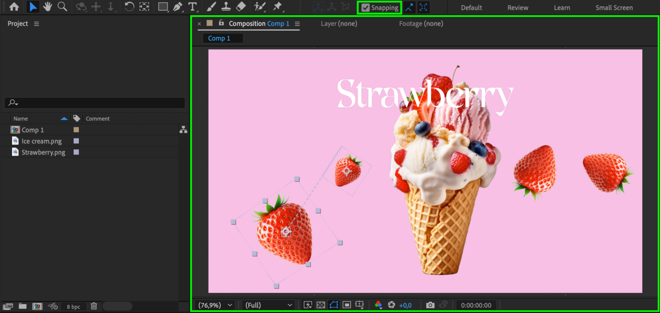Choose the Horizontal Type tool
The height and width of the screenshot is (313, 660).
coord(192,7)
